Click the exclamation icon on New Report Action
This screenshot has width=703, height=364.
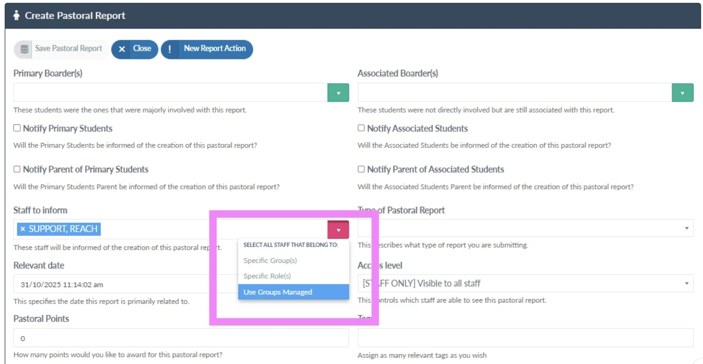click(x=170, y=49)
